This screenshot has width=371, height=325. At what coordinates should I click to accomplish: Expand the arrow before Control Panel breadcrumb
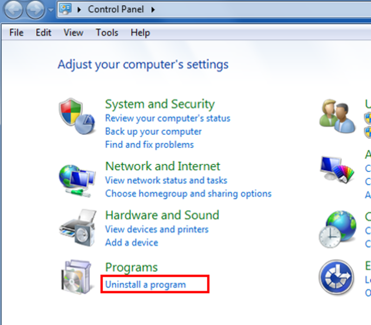point(79,9)
